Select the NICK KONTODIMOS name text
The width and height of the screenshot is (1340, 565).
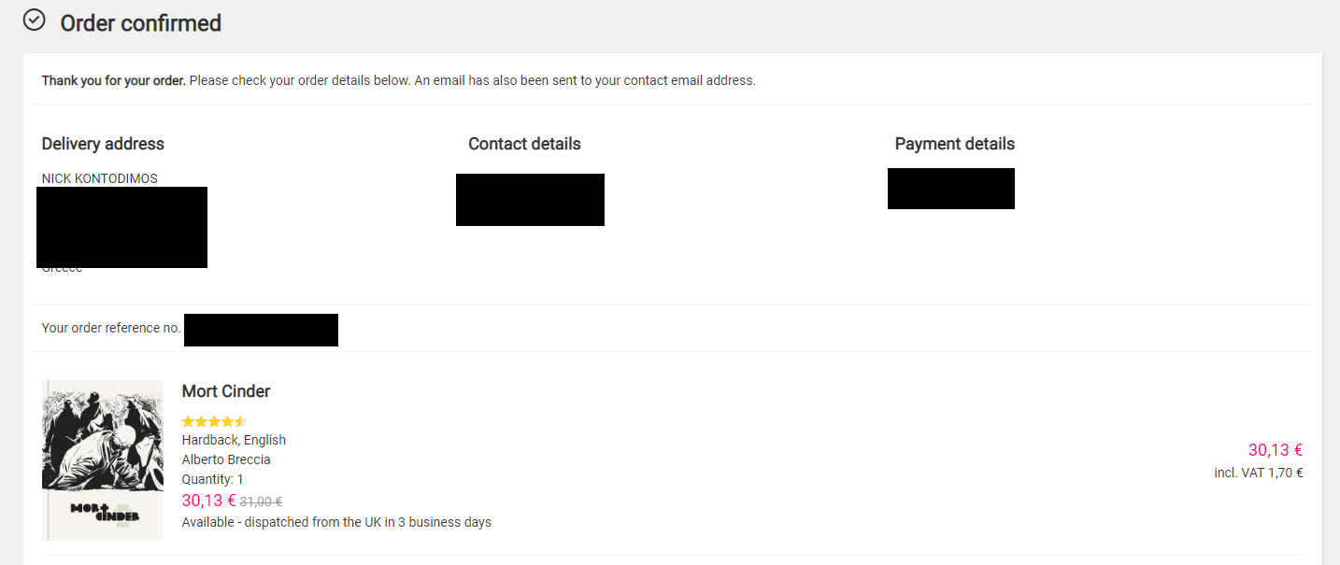coord(100,178)
